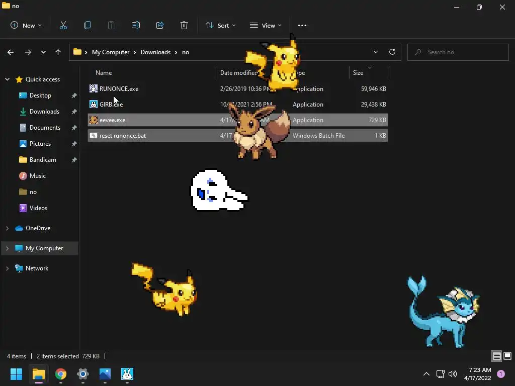The height and width of the screenshot is (386, 515).
Task: Open Google Chrome from the taskbar
Action: (61, 374)
